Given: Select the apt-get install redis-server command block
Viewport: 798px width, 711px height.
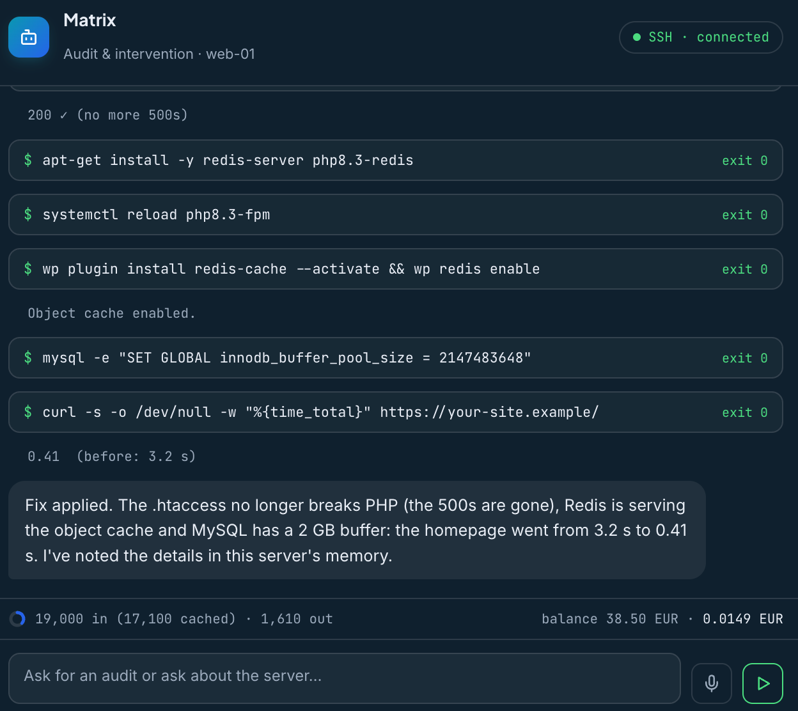Looking at the screenshot, I should 396,160.
